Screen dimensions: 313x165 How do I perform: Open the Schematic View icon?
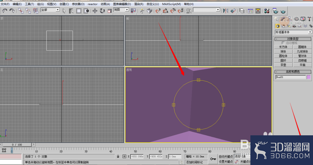(258, 11)
